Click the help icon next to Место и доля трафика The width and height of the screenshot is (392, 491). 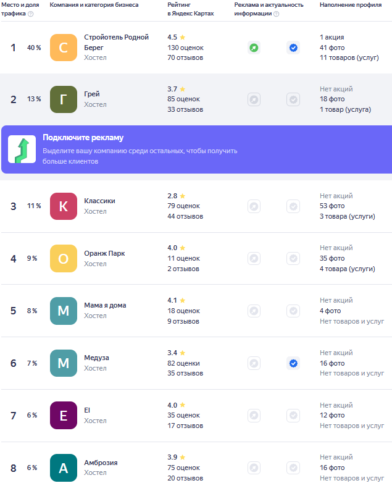(x=31, y=14)
